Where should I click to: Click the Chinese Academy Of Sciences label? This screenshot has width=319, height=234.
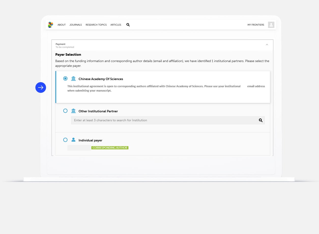[101, 79]
